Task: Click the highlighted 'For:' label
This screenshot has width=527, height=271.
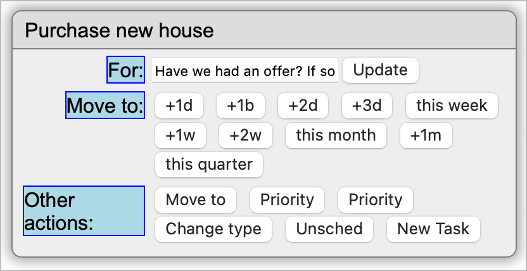Action: (x=126, y=70)
